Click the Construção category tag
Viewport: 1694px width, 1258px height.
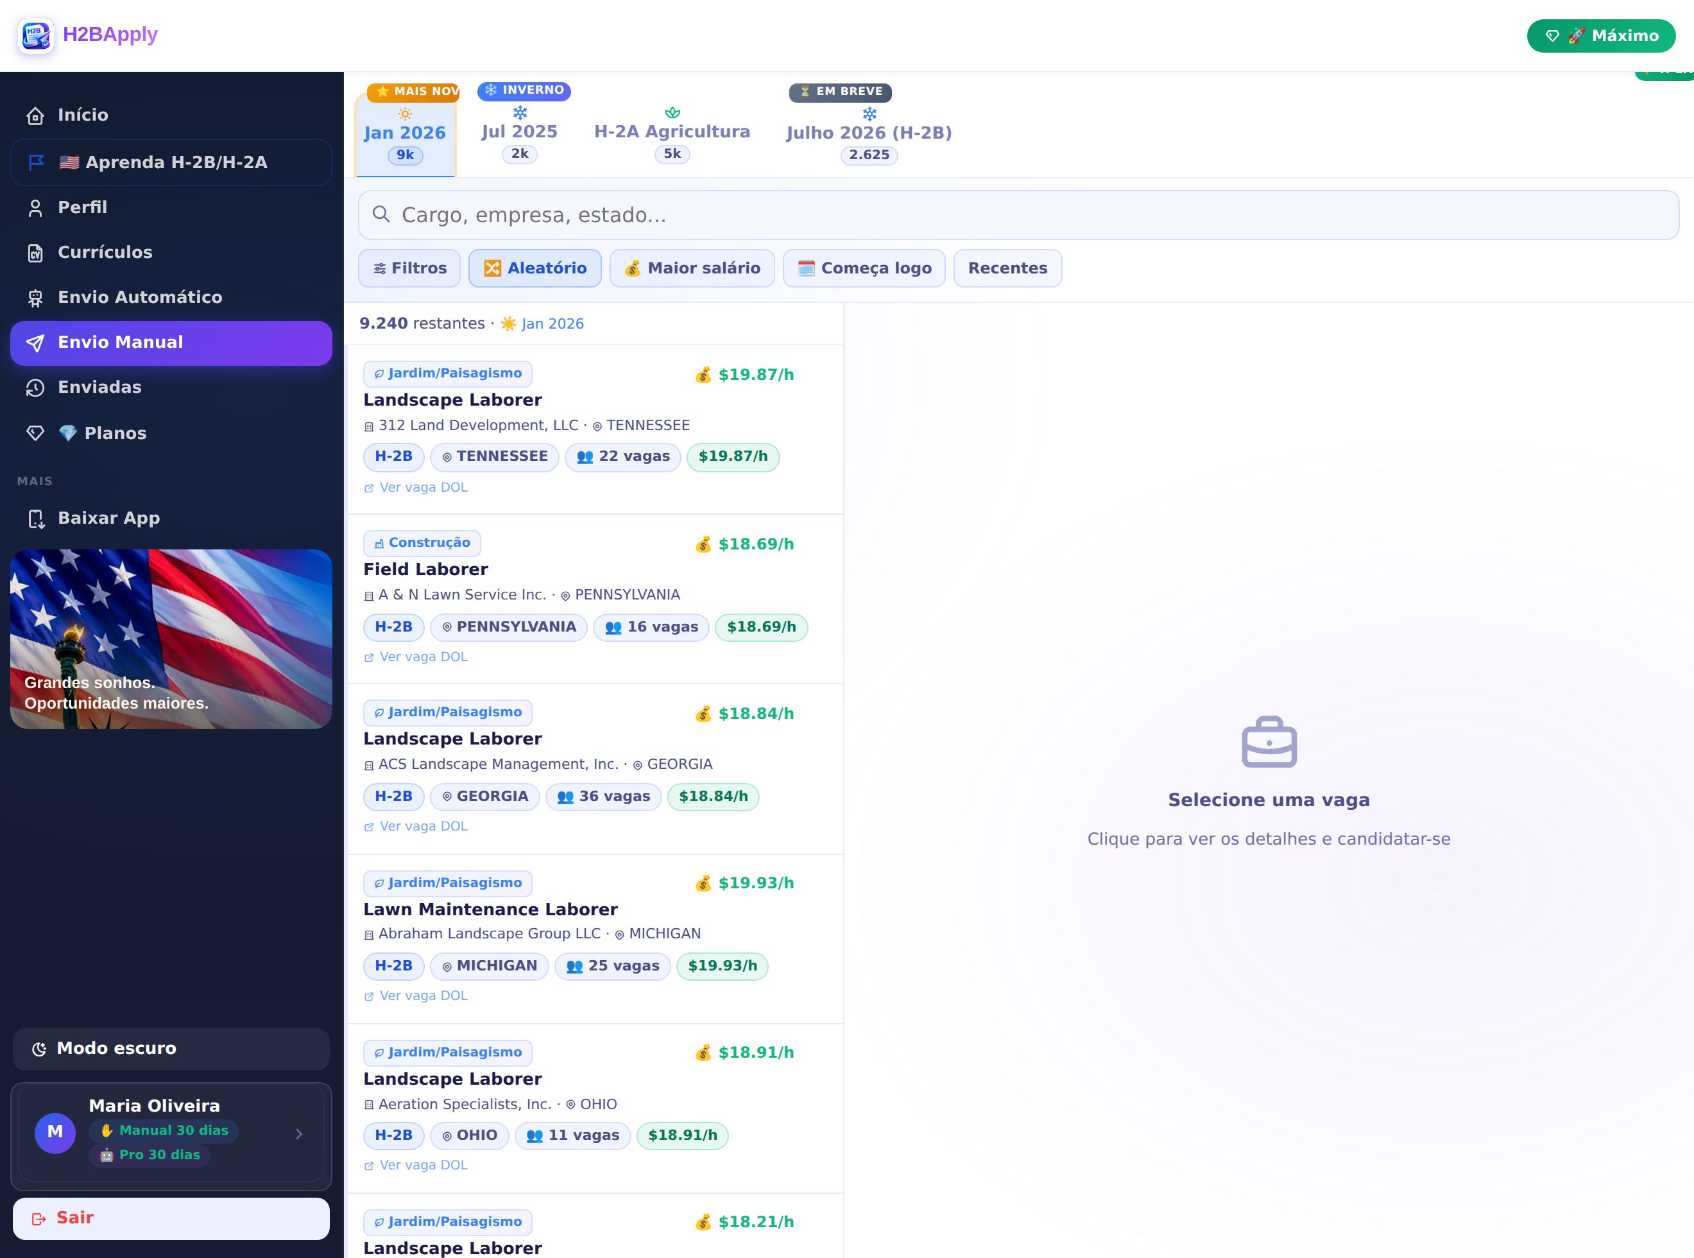point(422,543)
